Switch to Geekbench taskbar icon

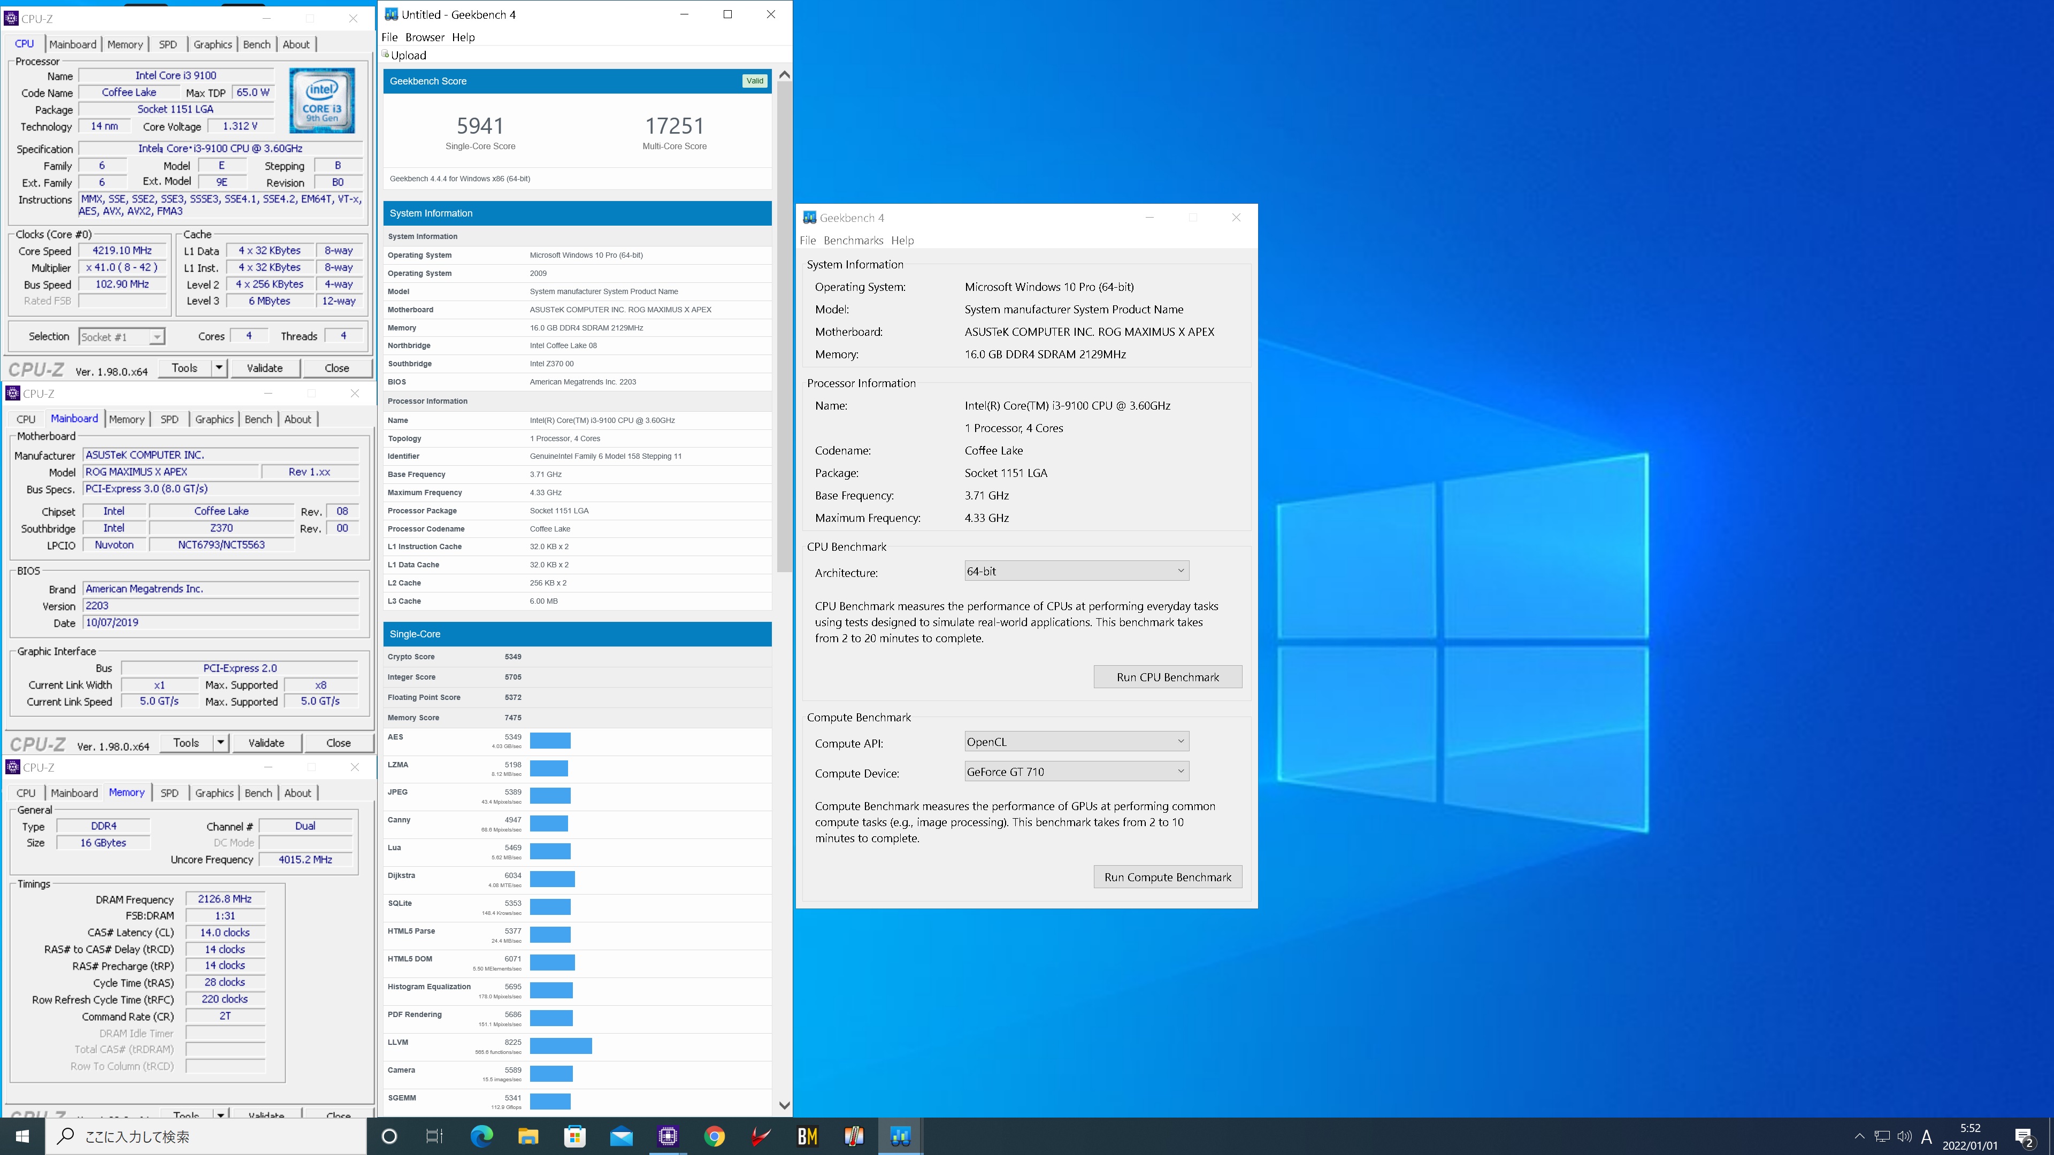901,1136
